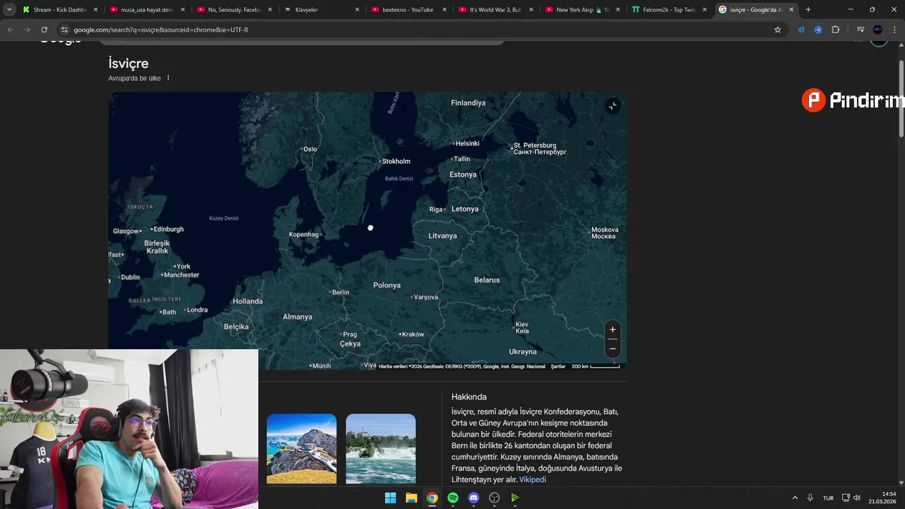
Task: Launch File Explorer from the taskbar
Action: pyautogui.click(x=411, y=498)
